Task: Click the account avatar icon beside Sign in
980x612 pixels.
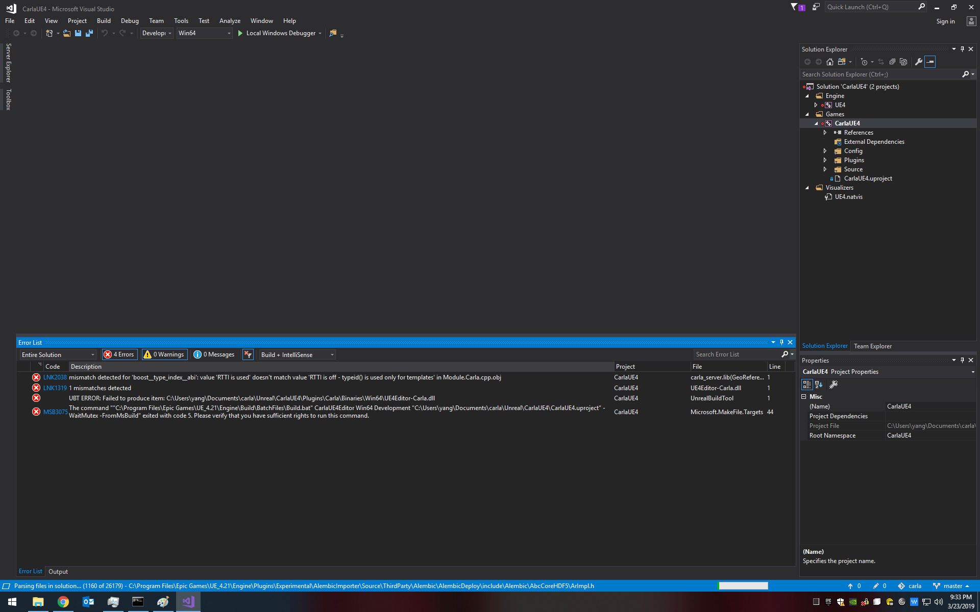Action: click(x=971, y=21)
